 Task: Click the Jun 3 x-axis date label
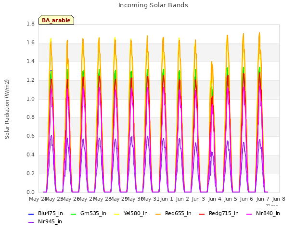198,199
